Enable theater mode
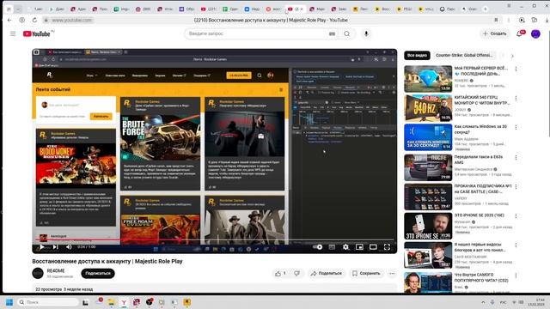This screenshot has width=550, height=309. [373, 247]
